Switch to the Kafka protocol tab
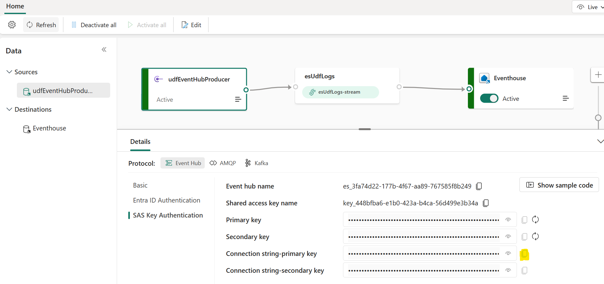Image resolution: width=604 pixels, height=284 pixels. pyautogui.click(x=257, y=163)
